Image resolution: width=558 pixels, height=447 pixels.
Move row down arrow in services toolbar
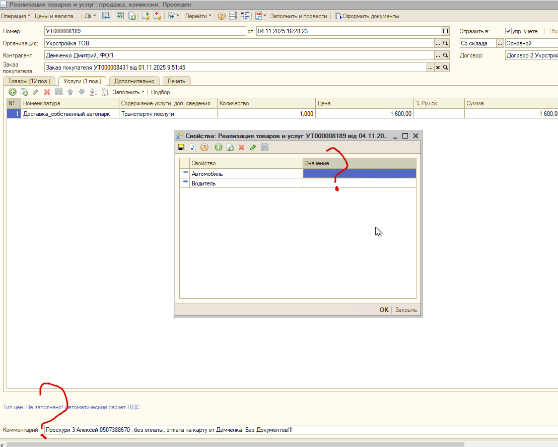(x=82, y=92)
